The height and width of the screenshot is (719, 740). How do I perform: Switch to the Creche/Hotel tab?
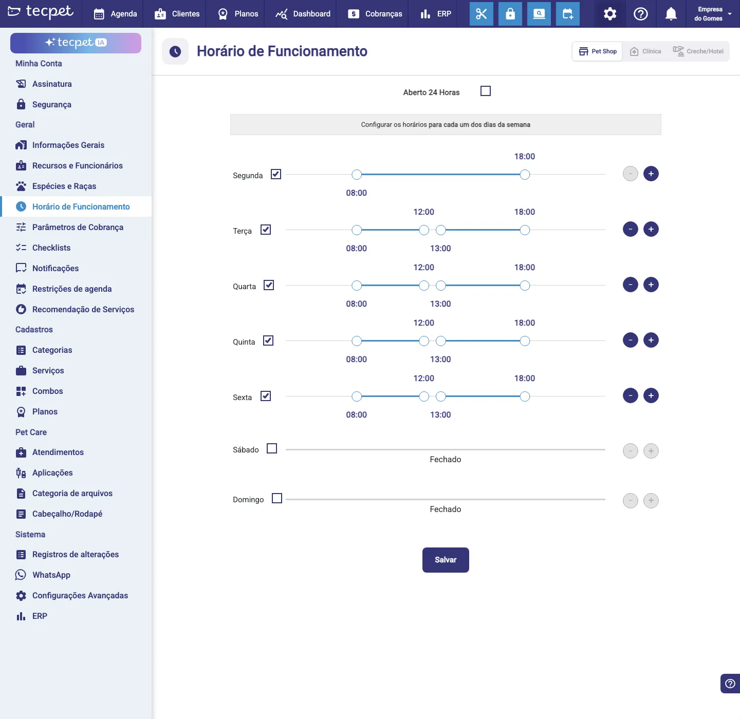pyautogui.click(x=698, y=51)
